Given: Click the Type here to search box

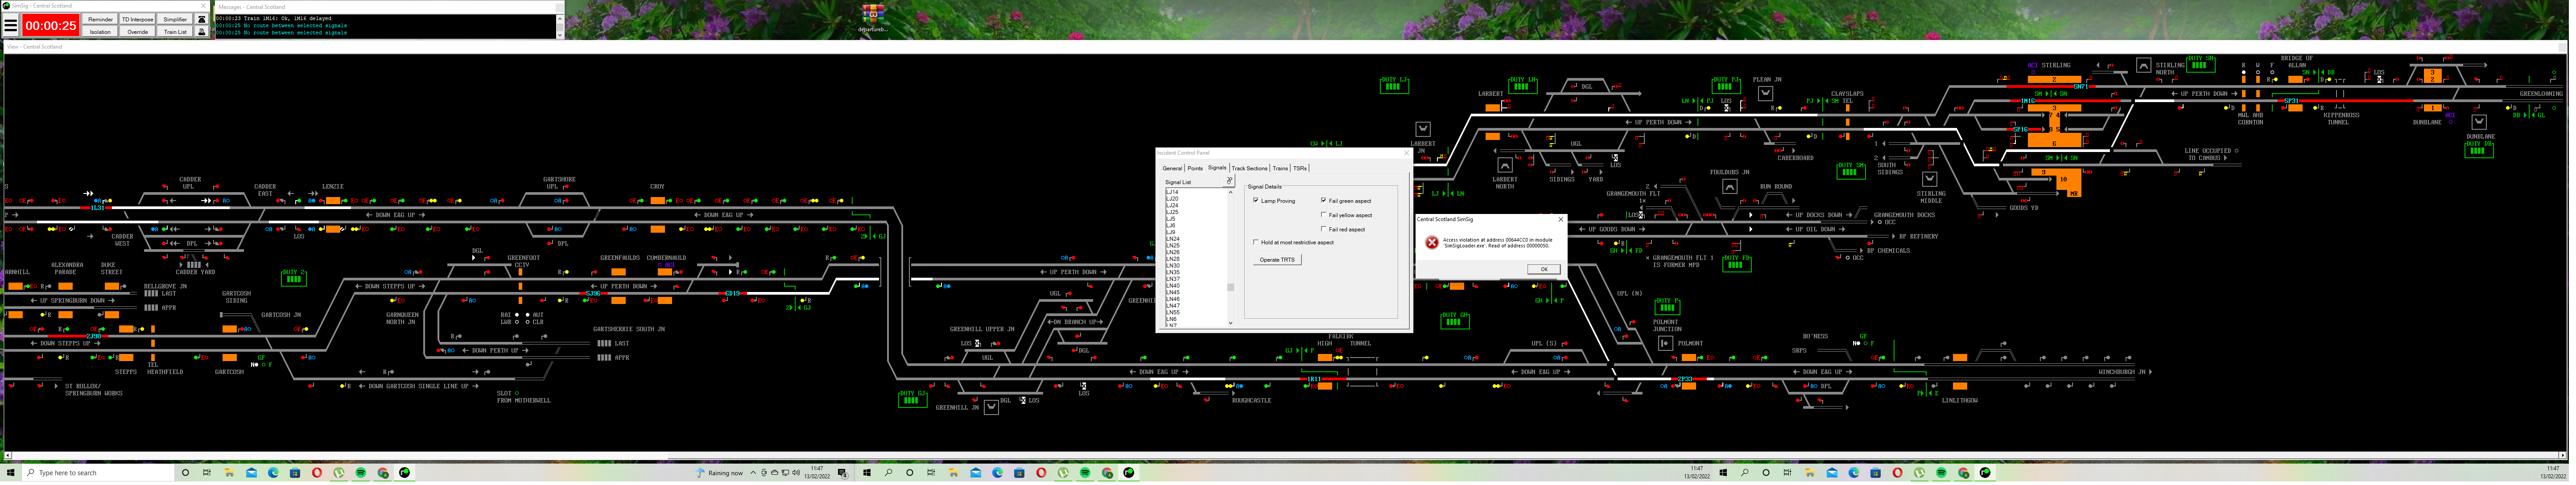Looking at the screenshot, I should [98, 473].
